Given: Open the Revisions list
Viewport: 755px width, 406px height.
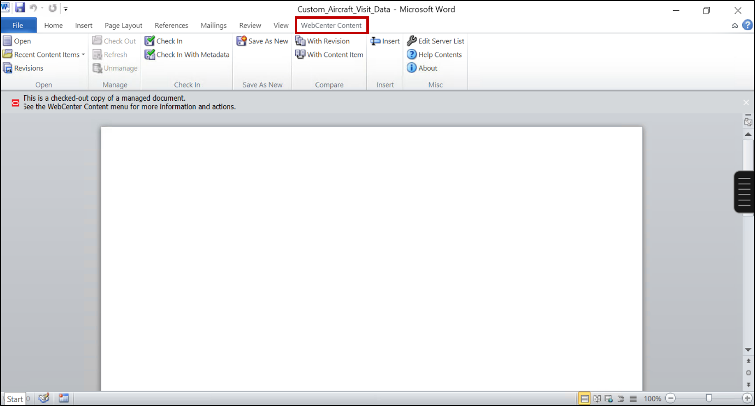Looking at the screenshot, I should [28, 68].
